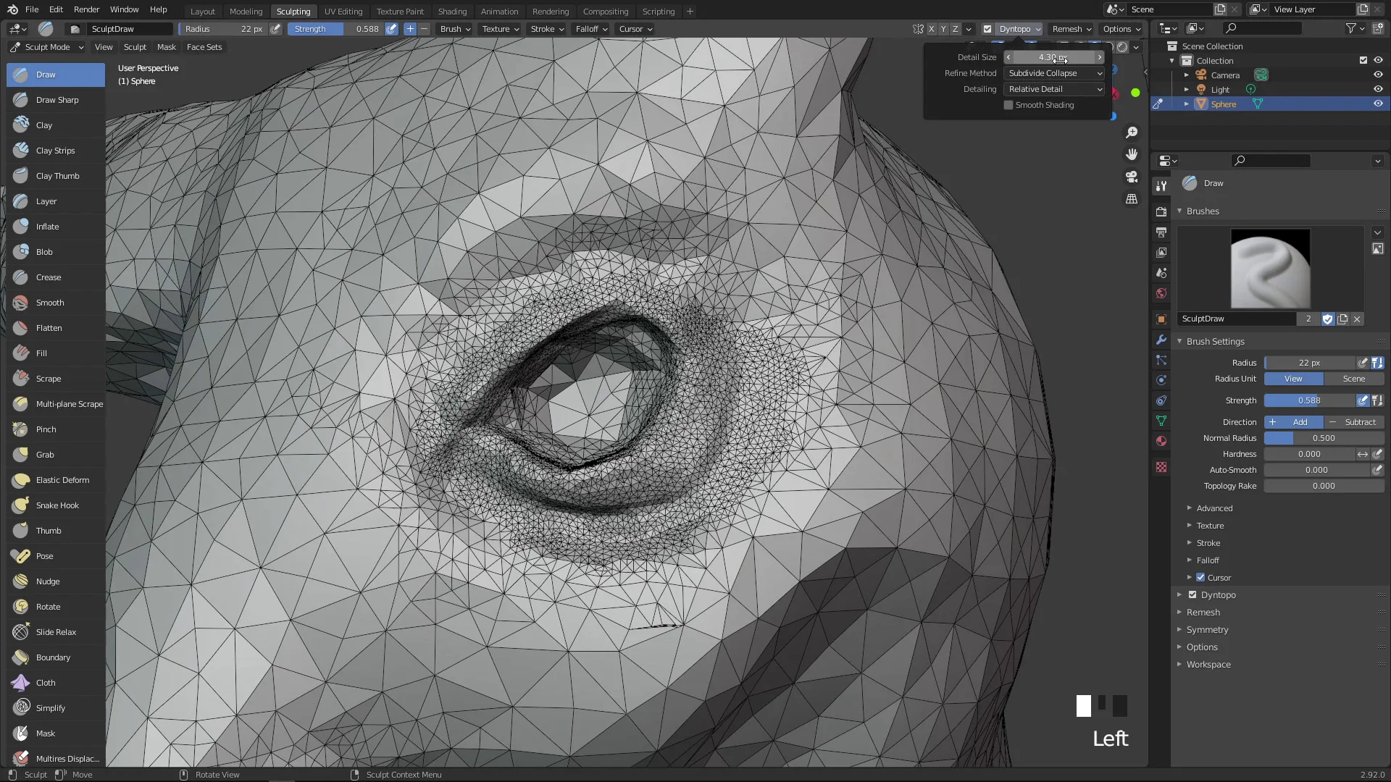The image size is (1391, 782).
Task: Click the zoom view magnifier icon
Action: click(x=1131, y=133)
